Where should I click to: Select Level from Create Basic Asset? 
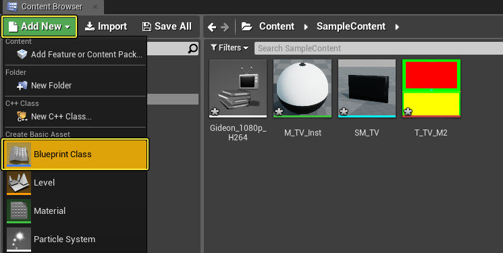point(76,183)
